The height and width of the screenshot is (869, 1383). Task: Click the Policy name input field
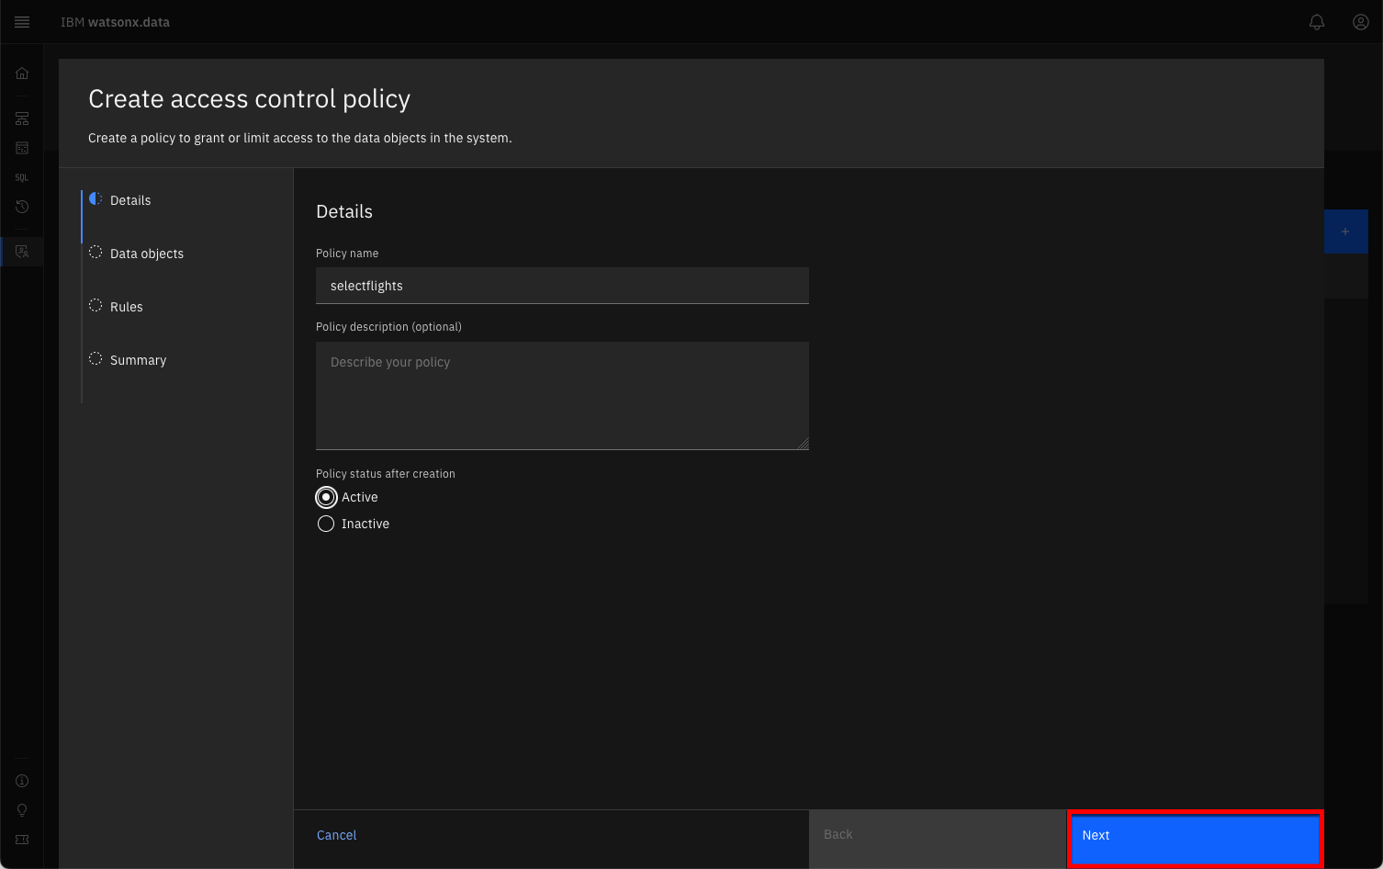click(562, 286)
